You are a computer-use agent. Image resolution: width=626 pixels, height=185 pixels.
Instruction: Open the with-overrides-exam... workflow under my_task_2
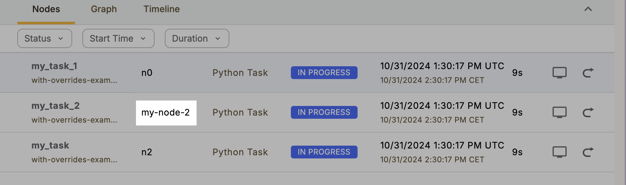pos(74,120)
